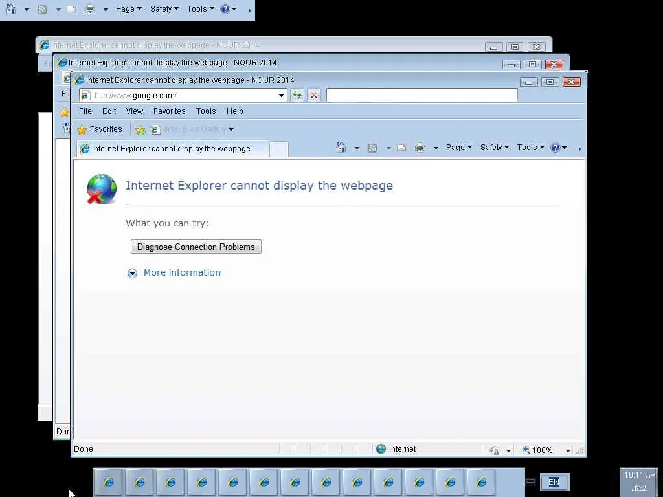The image size is (663, 497).
Task: Open the View menu
Action: (135, 111)
